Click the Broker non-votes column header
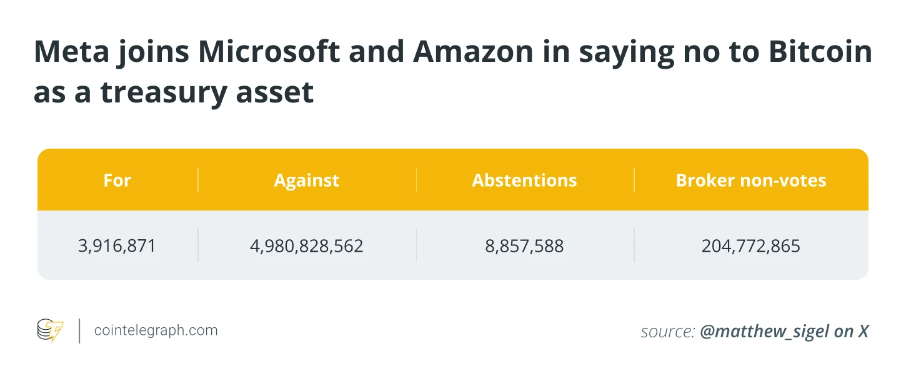 [750, 181]
